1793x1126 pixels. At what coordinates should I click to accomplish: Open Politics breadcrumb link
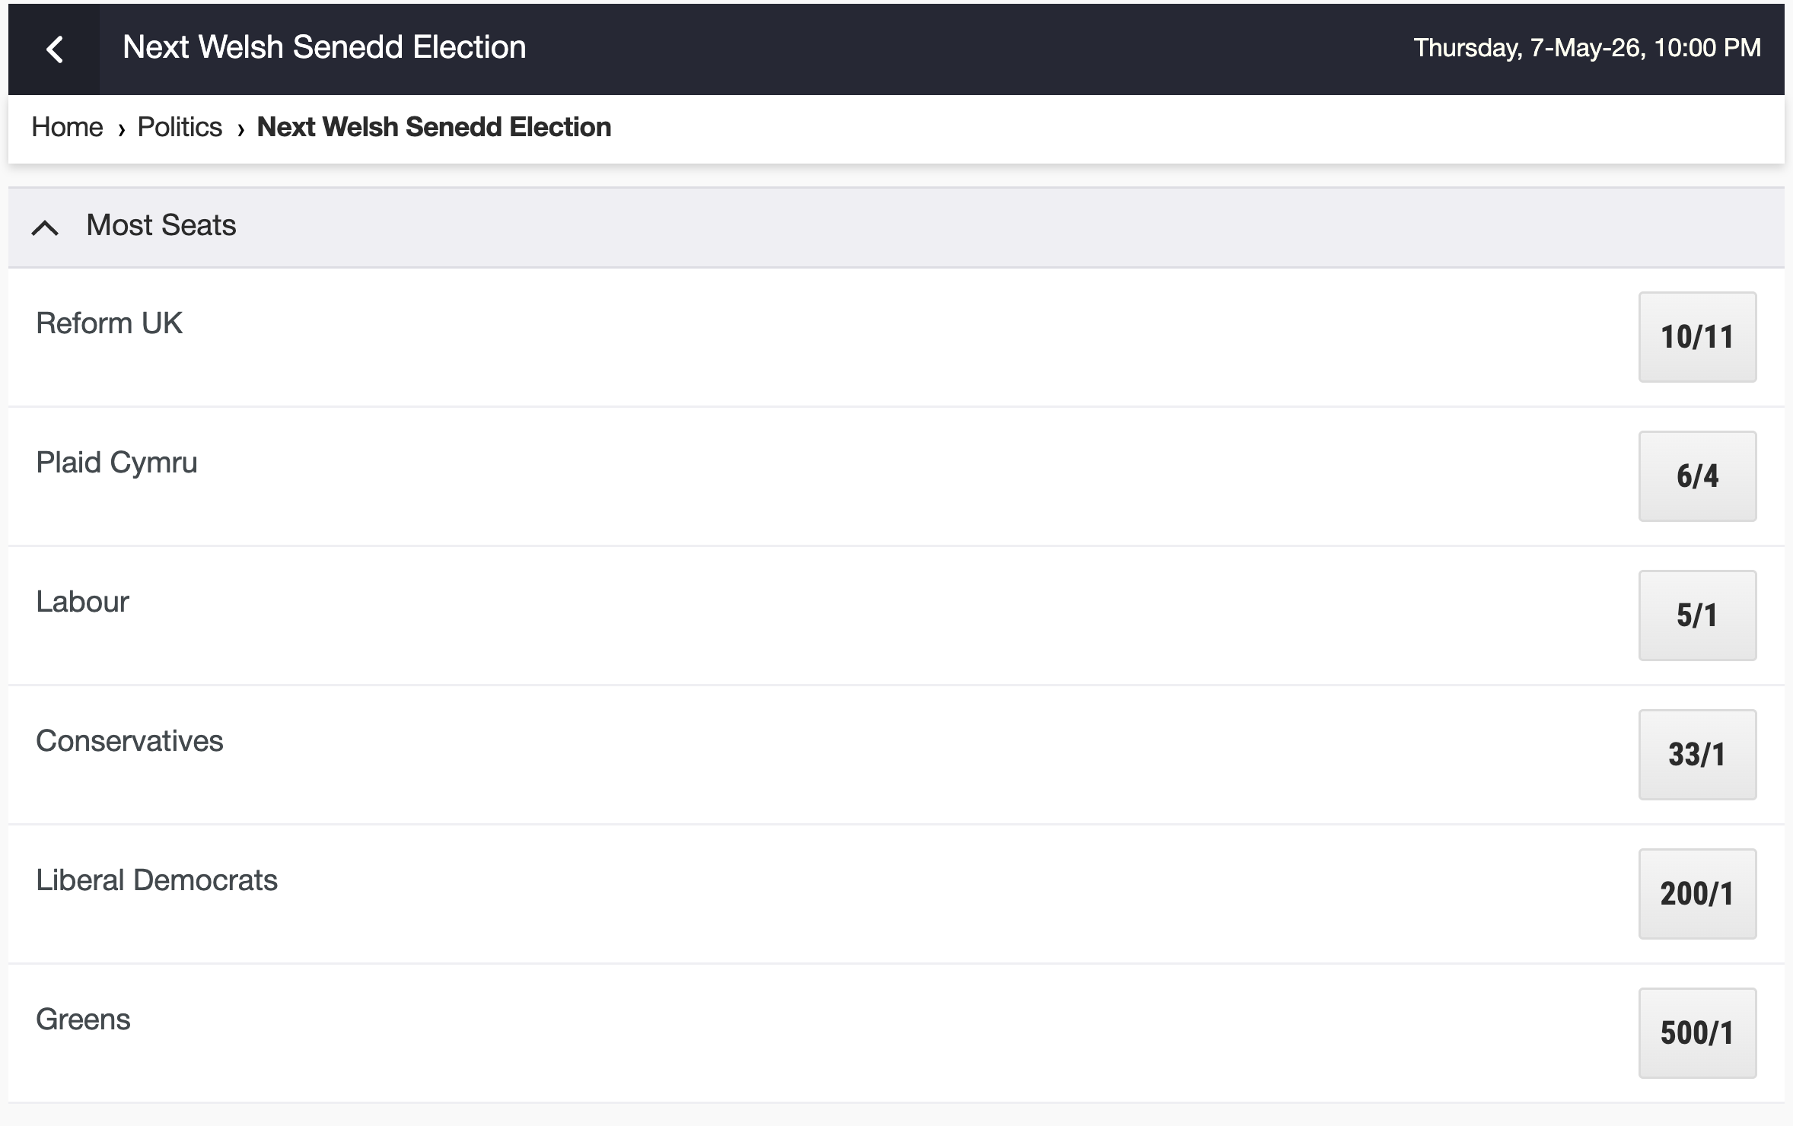pos(180,127)
